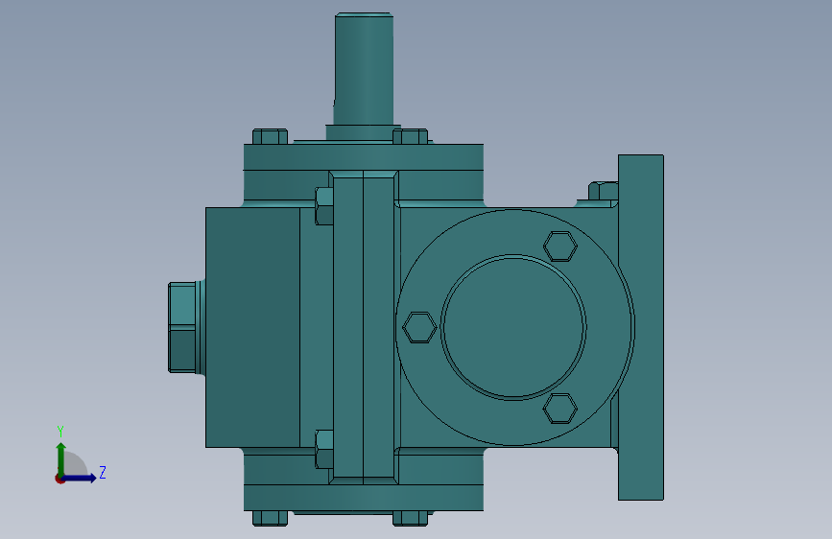Select the large left housing block face
The height and width of the screenshot is (539, 832).
[252, 327]
